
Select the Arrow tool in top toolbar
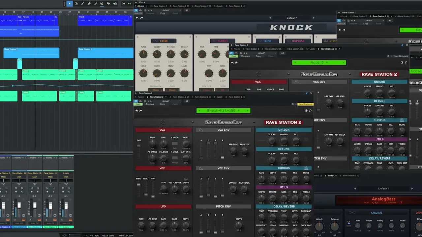69,4
